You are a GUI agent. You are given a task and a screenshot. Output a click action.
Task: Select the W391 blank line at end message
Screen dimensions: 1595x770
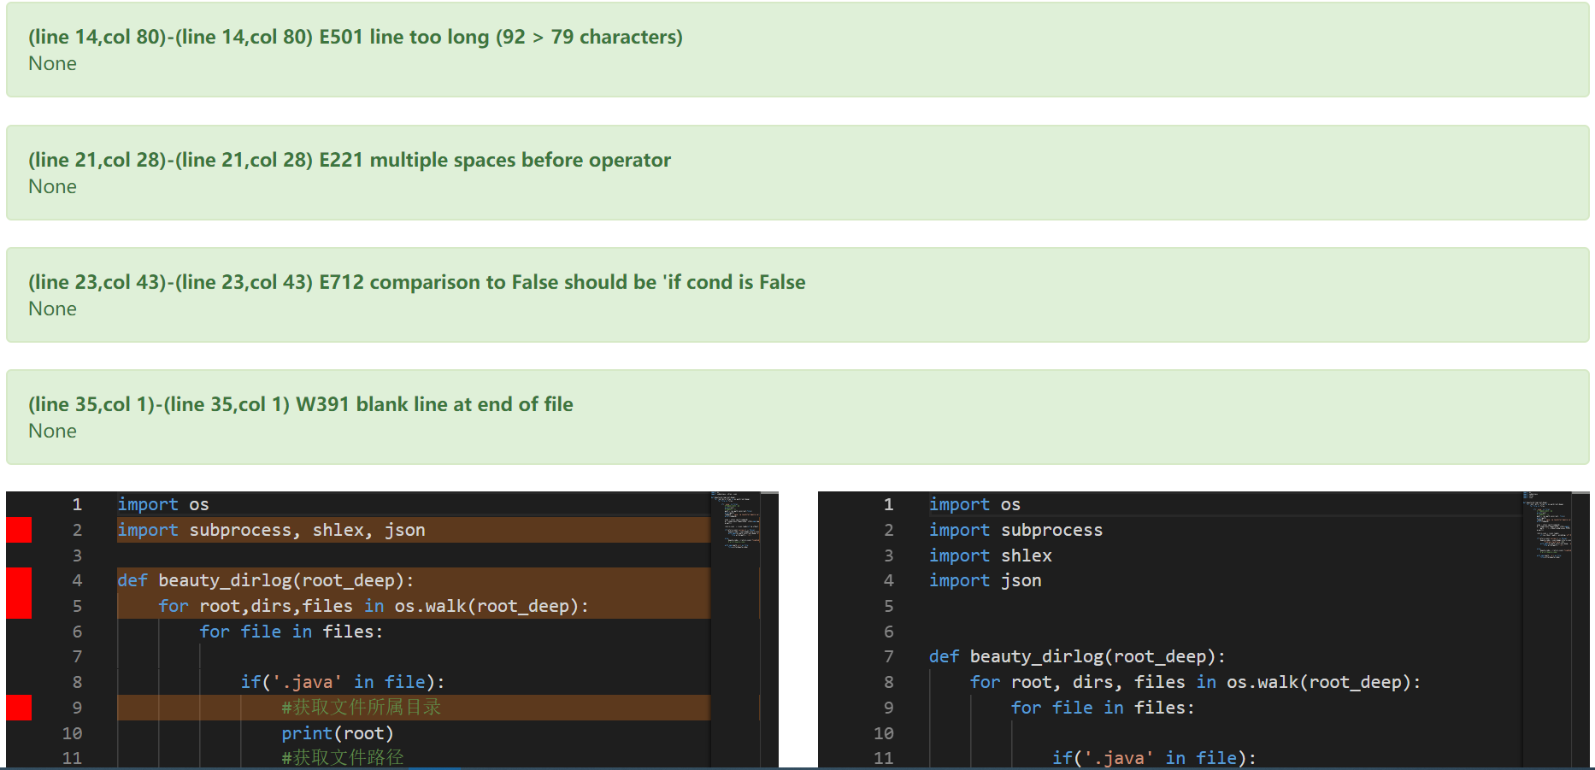301,404
